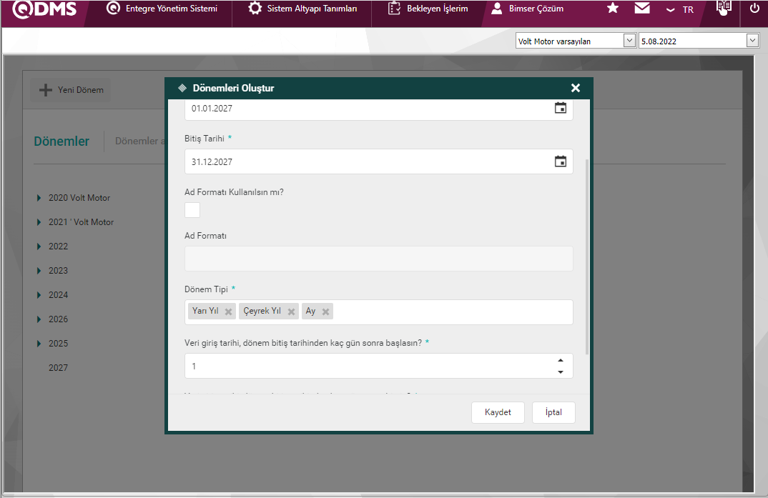Open calendar for start date 01.01.2027
768x498 pixels.
pos(561,108)
